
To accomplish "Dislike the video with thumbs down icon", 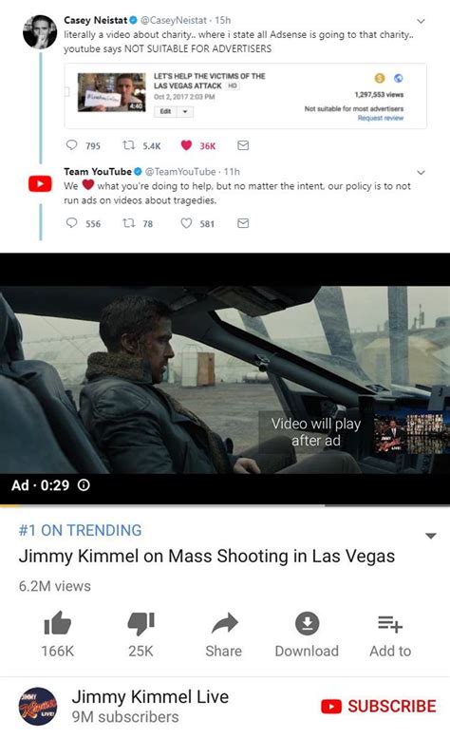I will 141,624.
